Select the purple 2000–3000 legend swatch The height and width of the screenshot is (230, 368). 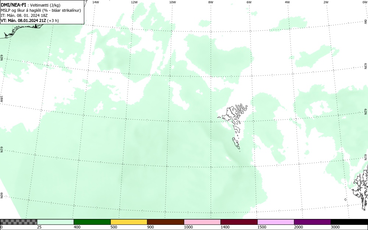click(312, 222)
